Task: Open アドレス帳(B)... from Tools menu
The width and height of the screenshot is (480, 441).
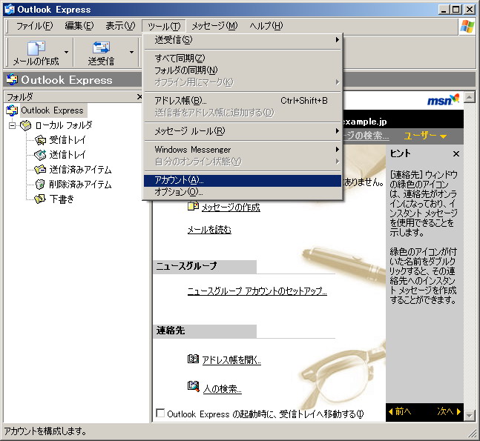Action: pos(243,101)
